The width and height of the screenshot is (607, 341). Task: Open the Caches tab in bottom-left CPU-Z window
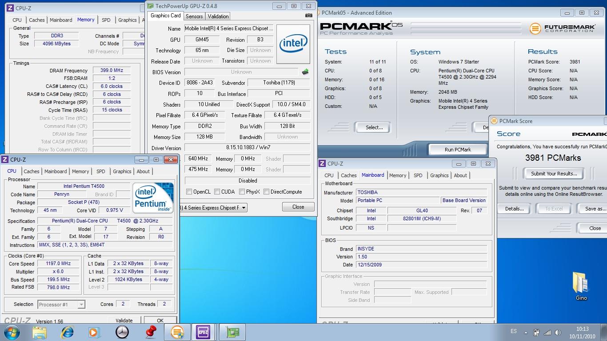coord(31,171)
